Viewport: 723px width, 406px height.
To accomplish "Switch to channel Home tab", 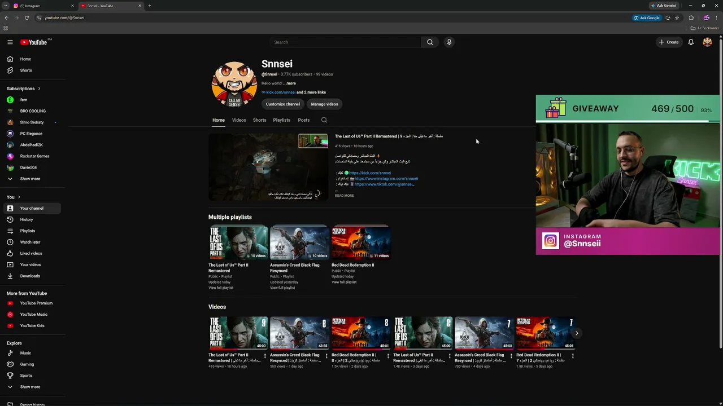I will coord(219,120).
